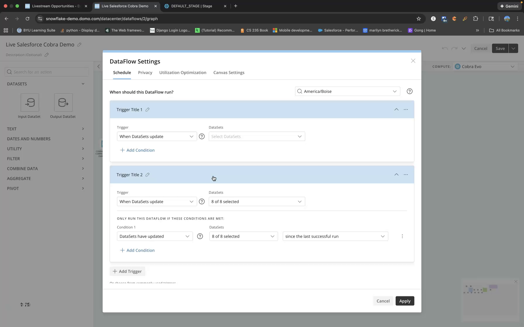Image resolution: width=524 pixels, height=327 pixels.
Task: Edit the Live Salesforce Cobra Demo title
Action: pyautogui.click(x=79, y=44)
